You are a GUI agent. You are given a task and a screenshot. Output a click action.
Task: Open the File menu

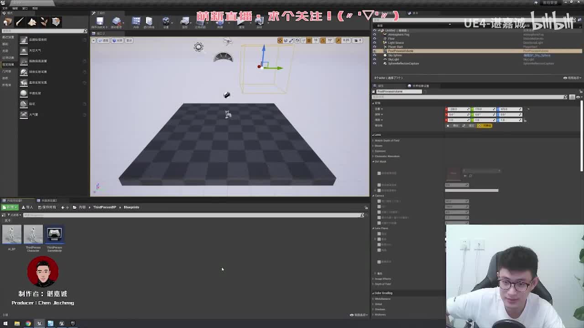pos(5,8)
